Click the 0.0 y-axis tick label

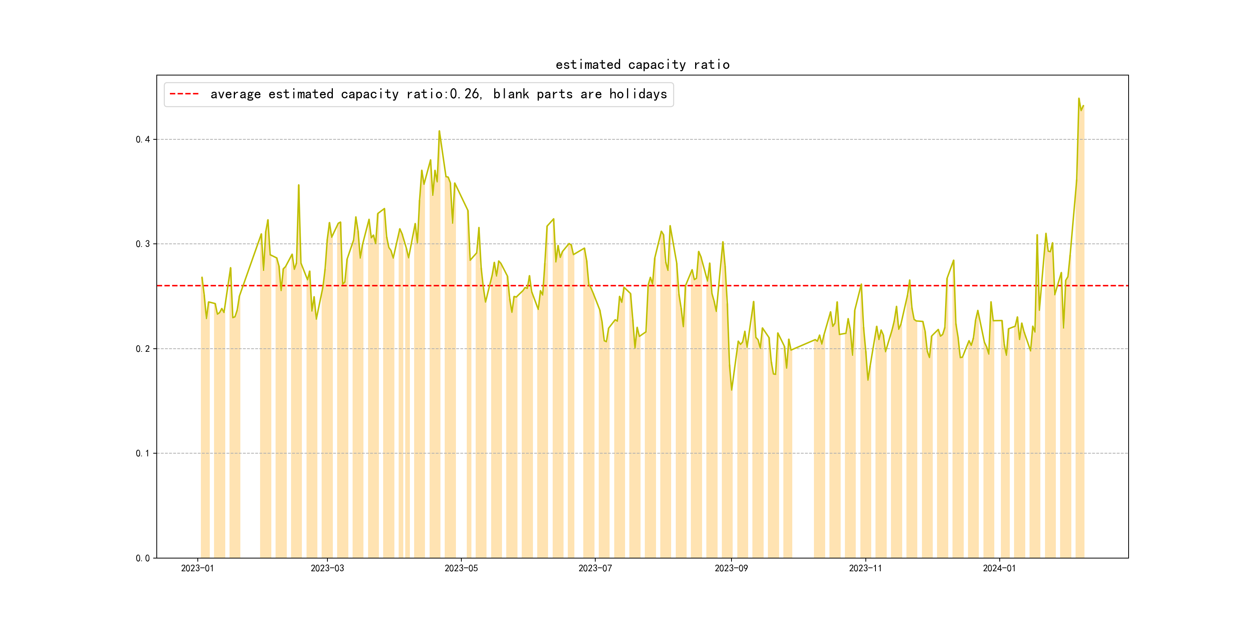[143, 558]
